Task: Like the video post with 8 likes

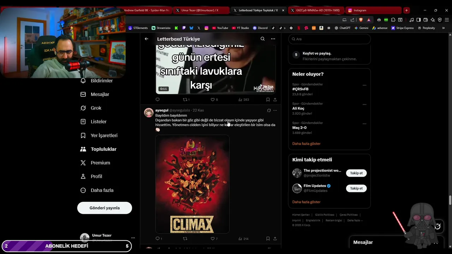Action: pos(214,99)
